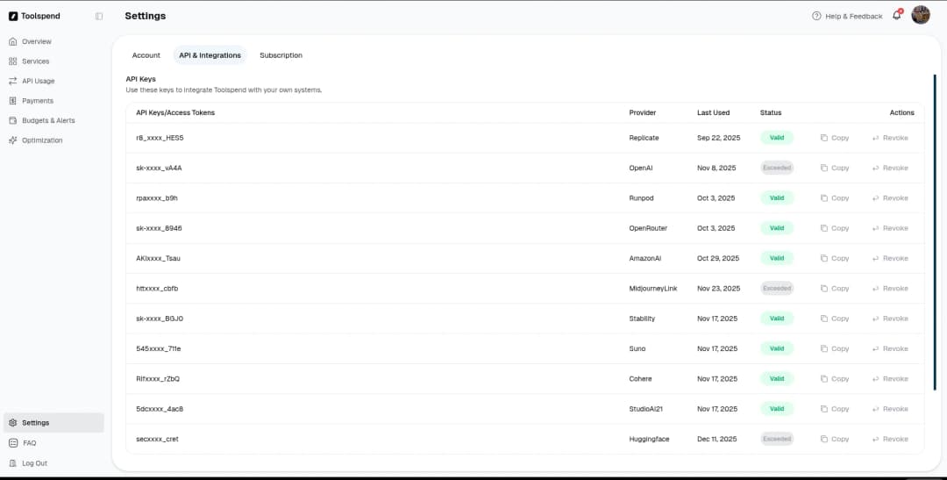Click the Status column header
The width and height of the screenshot is (947, 480).
click(771, 113)
